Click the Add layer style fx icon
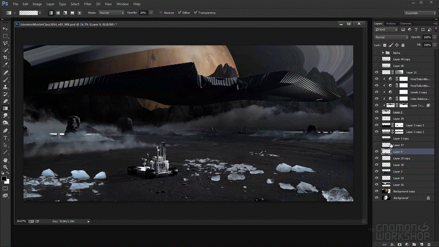This screenshot has width=439, height=247. tap(392, 245)
